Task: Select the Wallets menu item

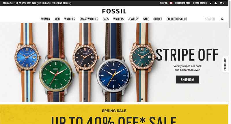Action: click(x=118, y=19)
